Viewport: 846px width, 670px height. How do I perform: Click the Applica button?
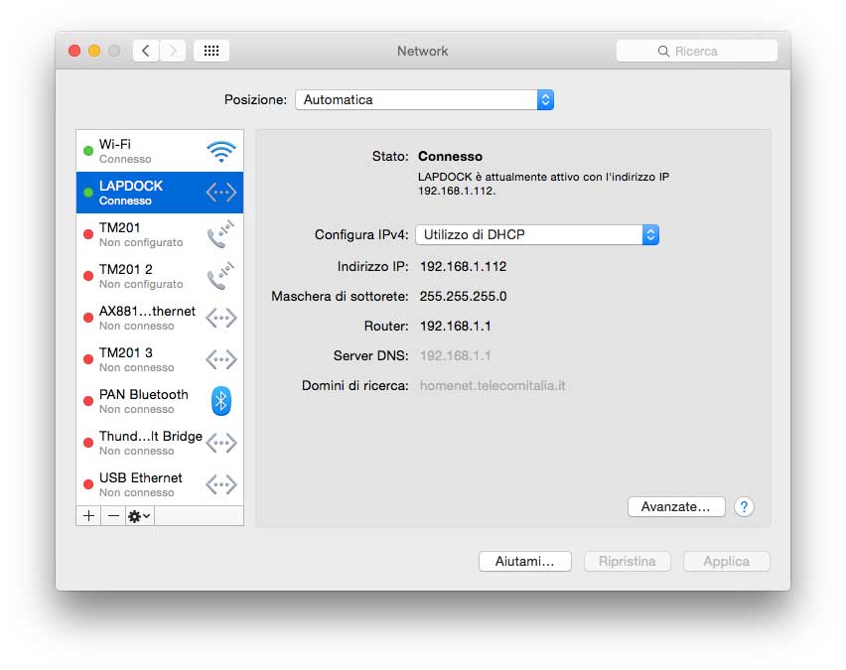[x=726, y=561]
